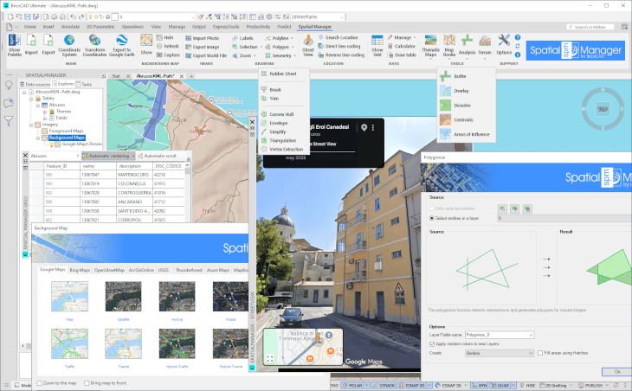The height and width of the screenshot is (391, 632).
Task: Toggle STRACK in status bar
Action: coord(384,385)
